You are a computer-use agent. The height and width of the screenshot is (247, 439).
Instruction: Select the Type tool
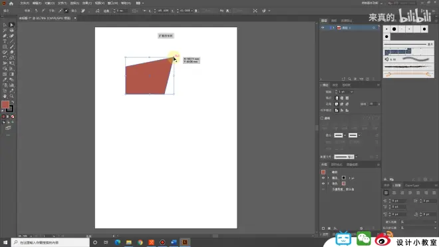point(5,41)
